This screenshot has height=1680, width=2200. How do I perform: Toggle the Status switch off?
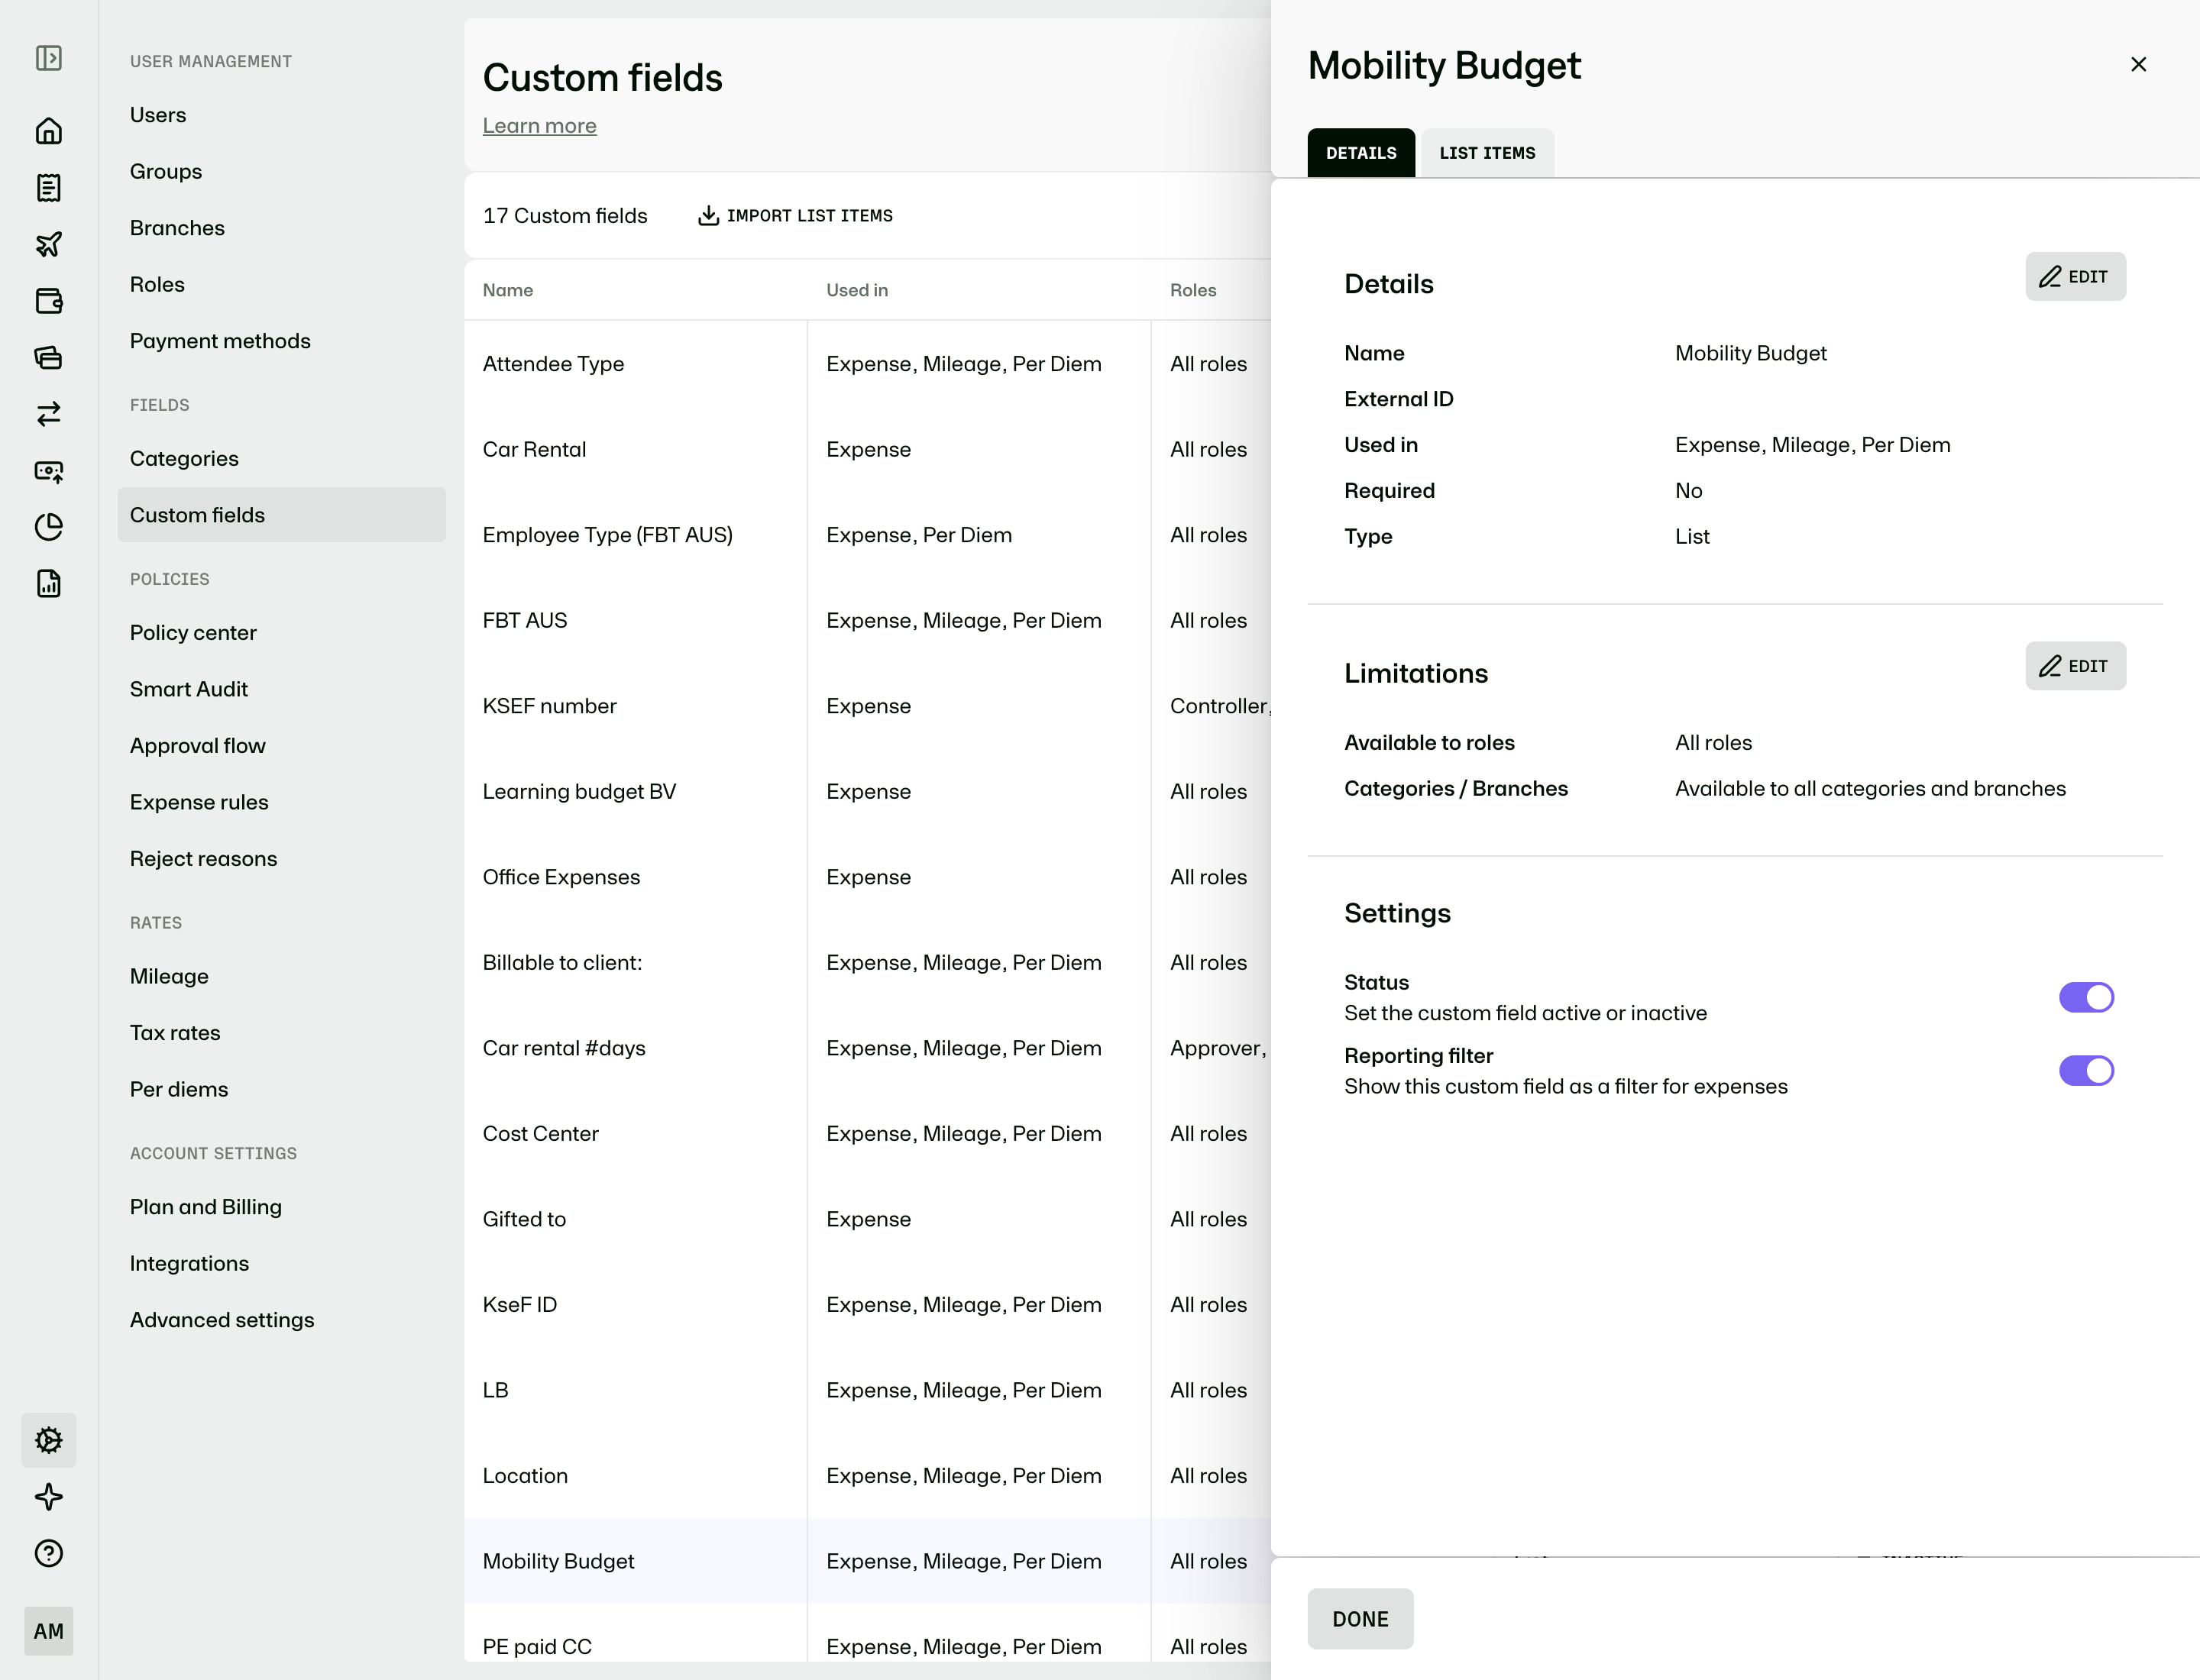[x=2086, y=997]
